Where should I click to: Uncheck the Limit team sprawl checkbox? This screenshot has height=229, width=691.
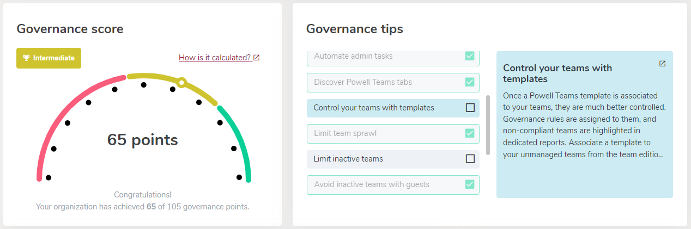(x=470, y=133)
